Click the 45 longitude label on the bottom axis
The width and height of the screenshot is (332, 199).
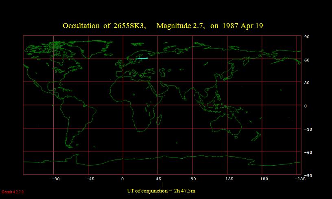(x=159, y=179)
